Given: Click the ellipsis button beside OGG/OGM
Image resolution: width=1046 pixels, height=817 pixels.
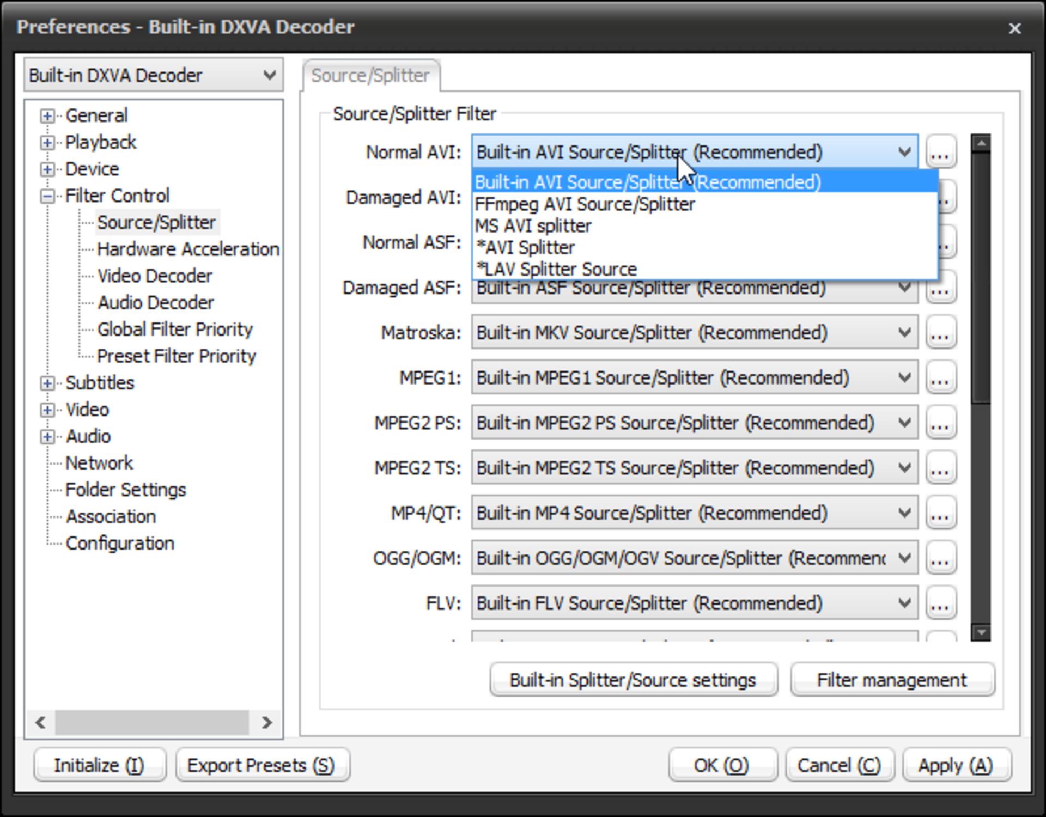Looking at the screenshot, I should tap(941, 558).
